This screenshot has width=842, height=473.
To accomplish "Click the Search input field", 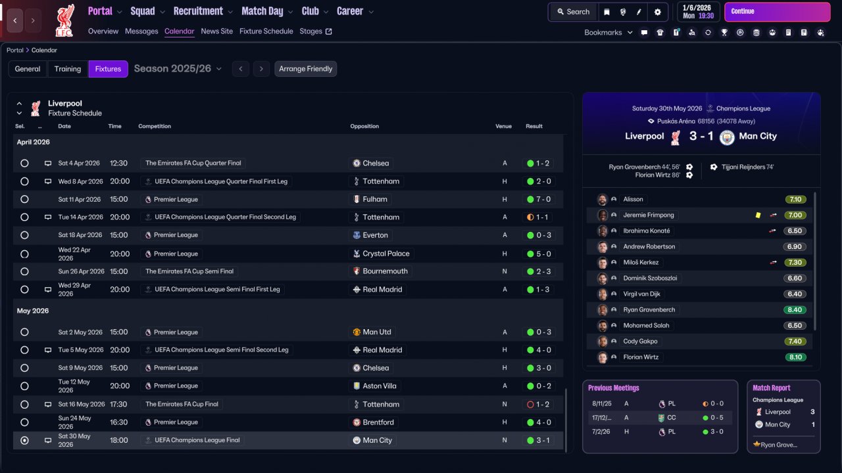I will [x=573, y=12].
